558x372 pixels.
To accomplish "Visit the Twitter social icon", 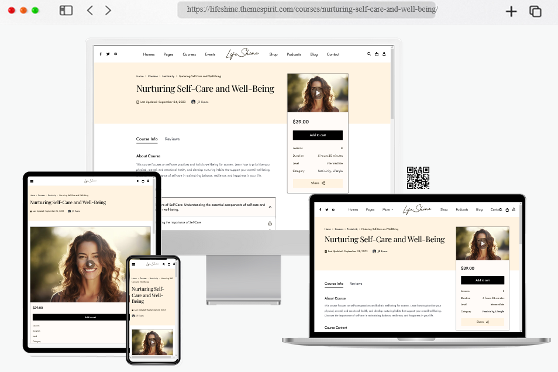I will [108, 54].
